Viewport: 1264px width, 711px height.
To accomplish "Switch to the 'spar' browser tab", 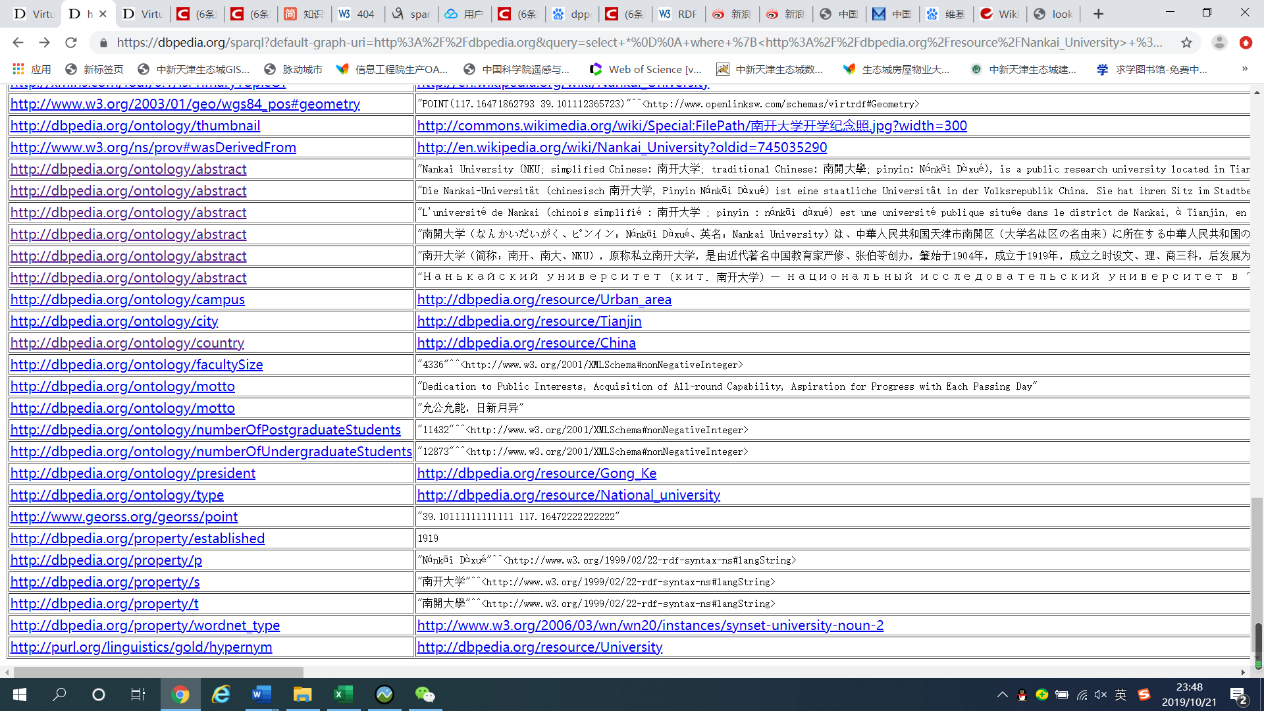I will pyautogui.click(x=411, y=14).
